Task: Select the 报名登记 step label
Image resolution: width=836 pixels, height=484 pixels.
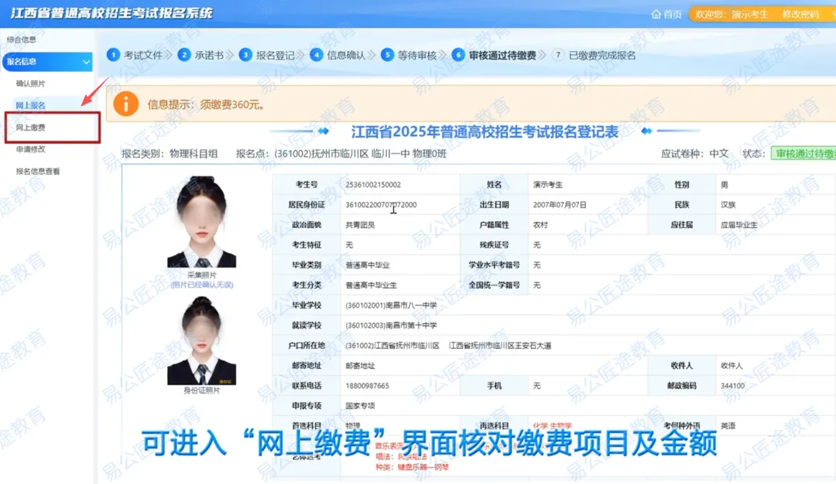Action: (x=275, y=56)
